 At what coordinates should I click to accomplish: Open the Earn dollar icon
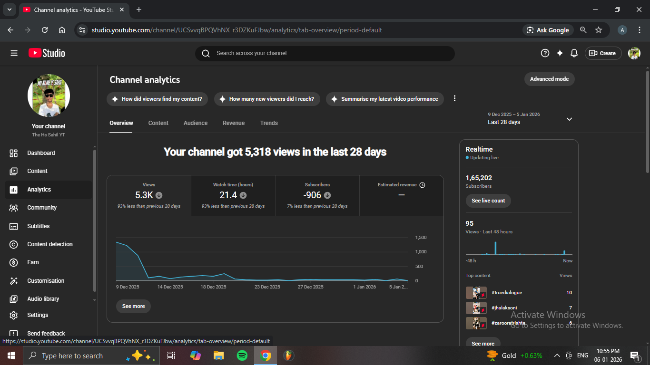[x=14, y=262]
